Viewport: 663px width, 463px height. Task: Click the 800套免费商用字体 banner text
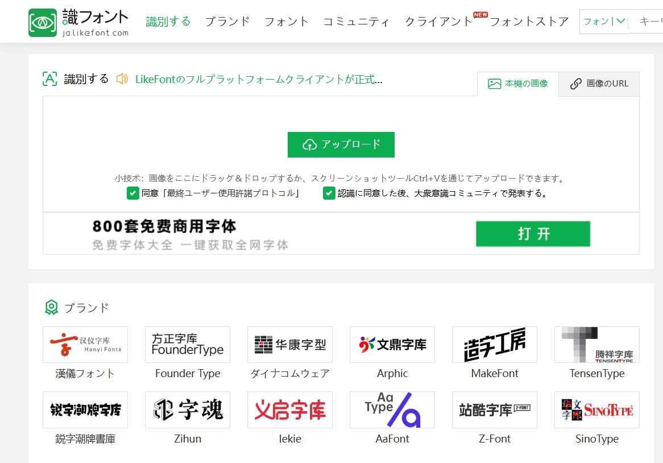tap(164, 226)
